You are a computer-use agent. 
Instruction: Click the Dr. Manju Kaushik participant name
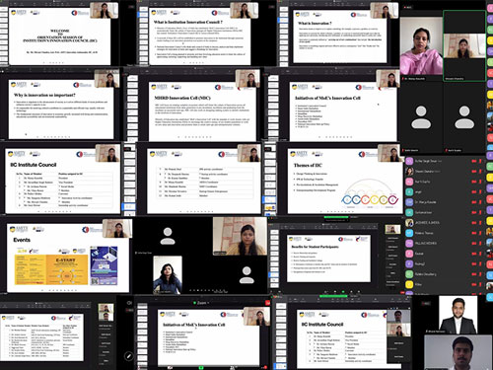pyautogui.click(x=426, y=202)
